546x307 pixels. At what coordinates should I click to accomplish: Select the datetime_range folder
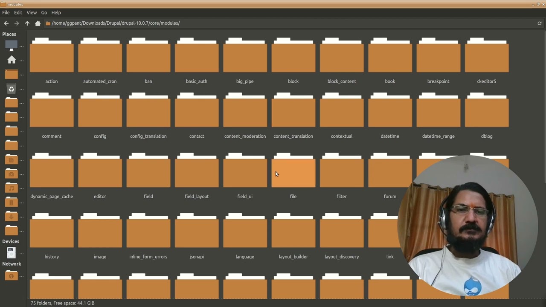[439, 110]
